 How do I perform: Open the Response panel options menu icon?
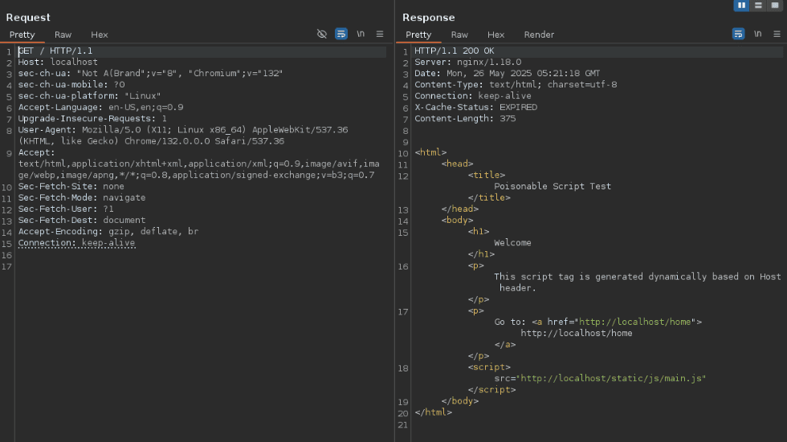click(777, 34)
